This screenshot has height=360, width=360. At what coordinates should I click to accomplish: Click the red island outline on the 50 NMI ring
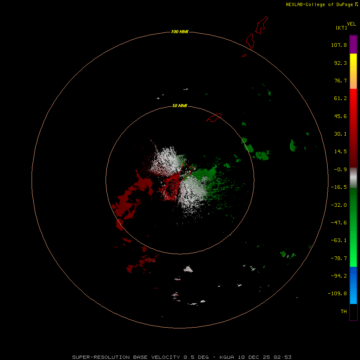[214, 118]
